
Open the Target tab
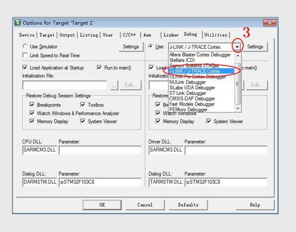[47, 35]
